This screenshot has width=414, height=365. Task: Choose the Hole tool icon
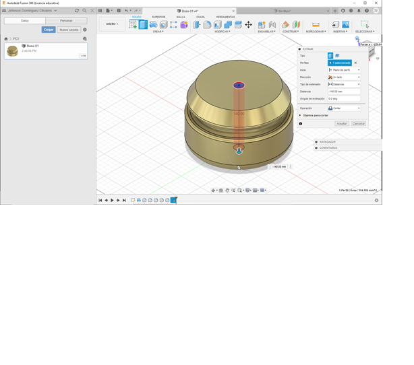point(163,24)
